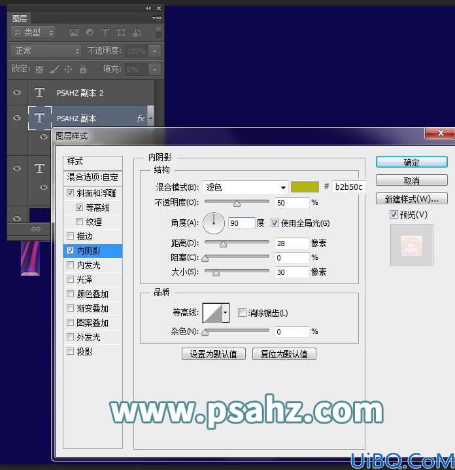This screenshot has height=470, width=455.
Task: Click 复位为默认值 button
Action: point(284,353)
